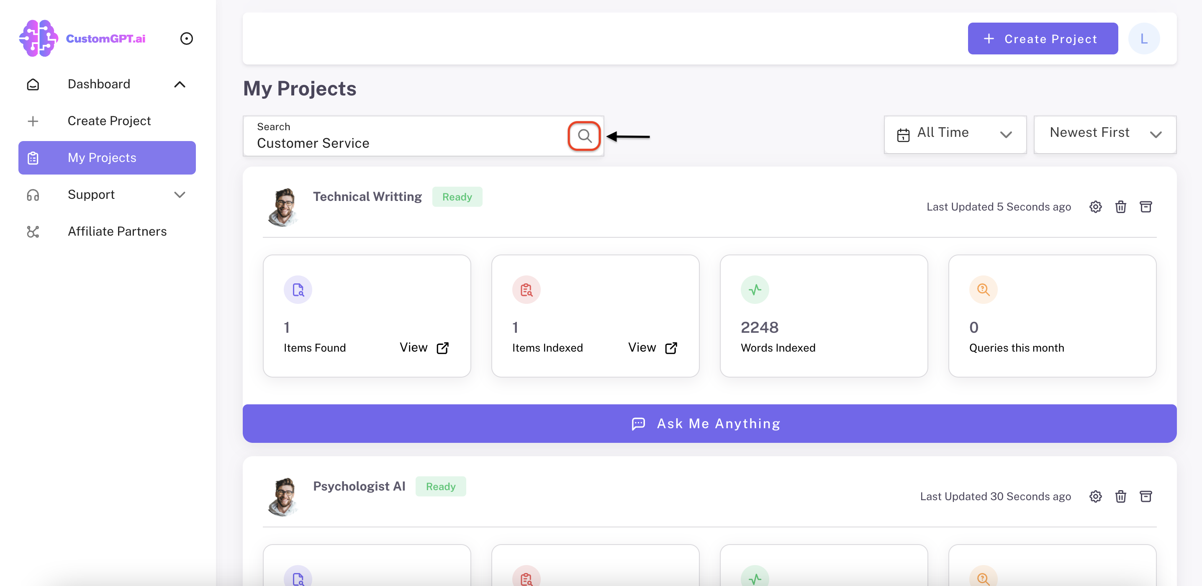Collapse the Dashboard menu chevron
This screenshot has height=586, width=1202.
pos(180,85)
